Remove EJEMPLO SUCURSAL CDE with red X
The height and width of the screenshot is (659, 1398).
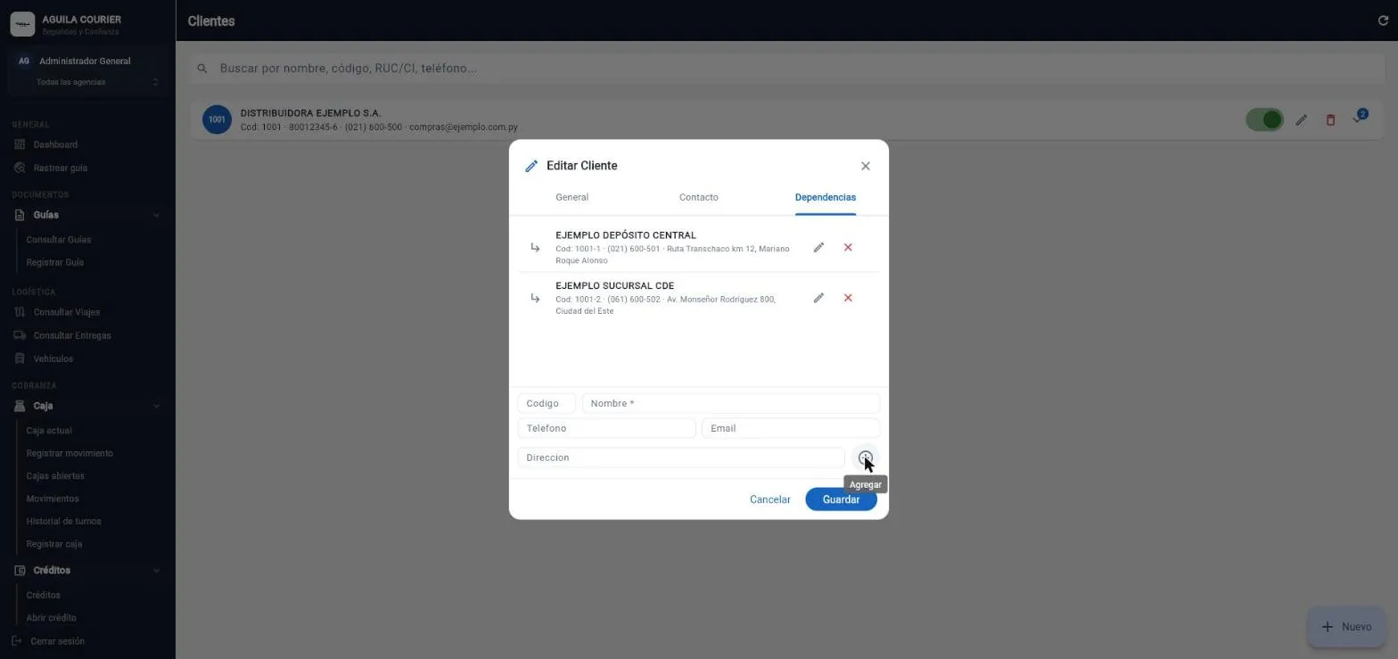[848, 298]
